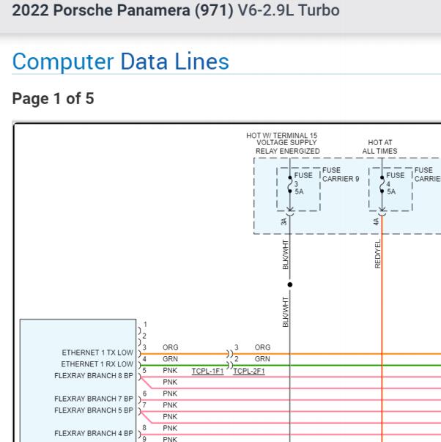Click the '4A' connector terminal label
The width and height of the screenshot is (441, 442).
376,221
